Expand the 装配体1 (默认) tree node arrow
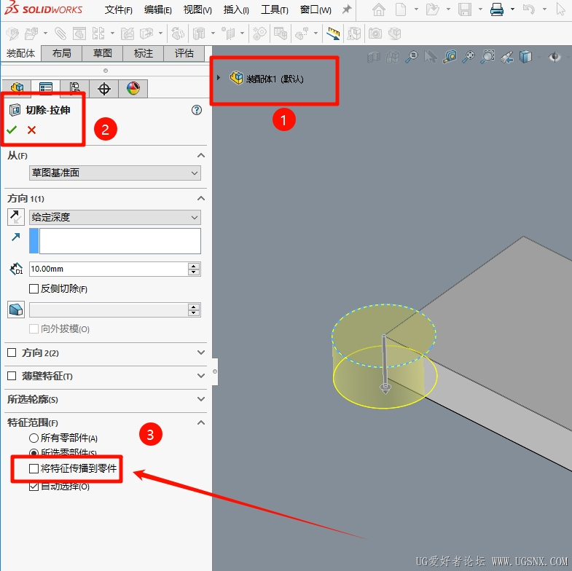Image resolution: width=572 pixels, height=571 pixels. 219,78
